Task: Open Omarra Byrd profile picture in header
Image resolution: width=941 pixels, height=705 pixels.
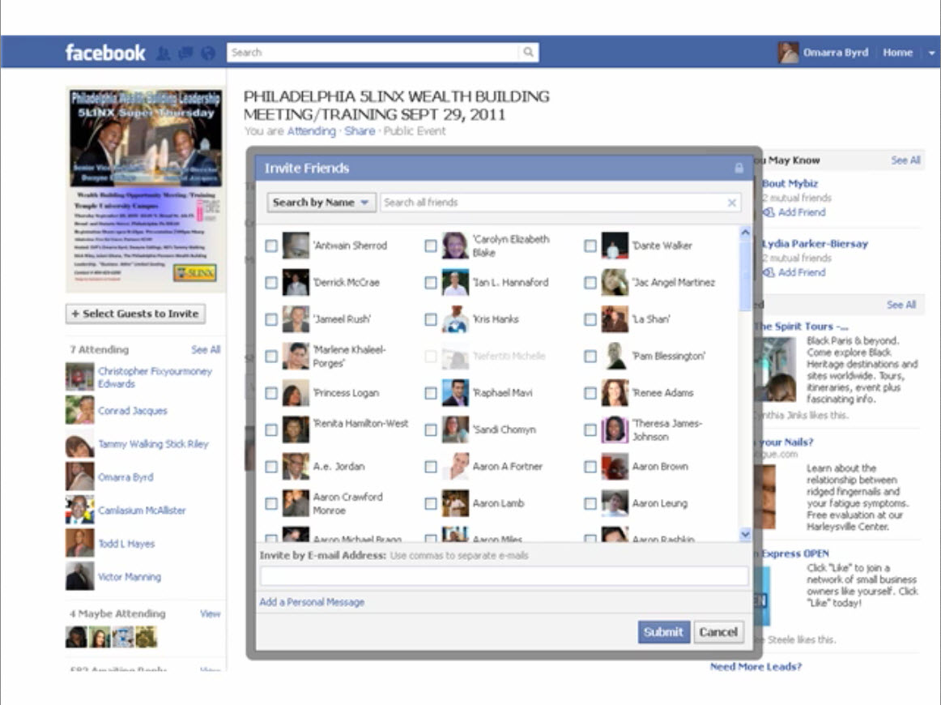Action: [788, 52]
